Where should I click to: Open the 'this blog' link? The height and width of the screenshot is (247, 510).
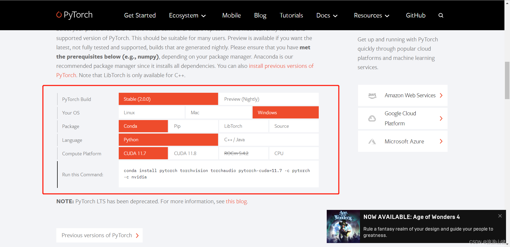click(x=236, y=201)
